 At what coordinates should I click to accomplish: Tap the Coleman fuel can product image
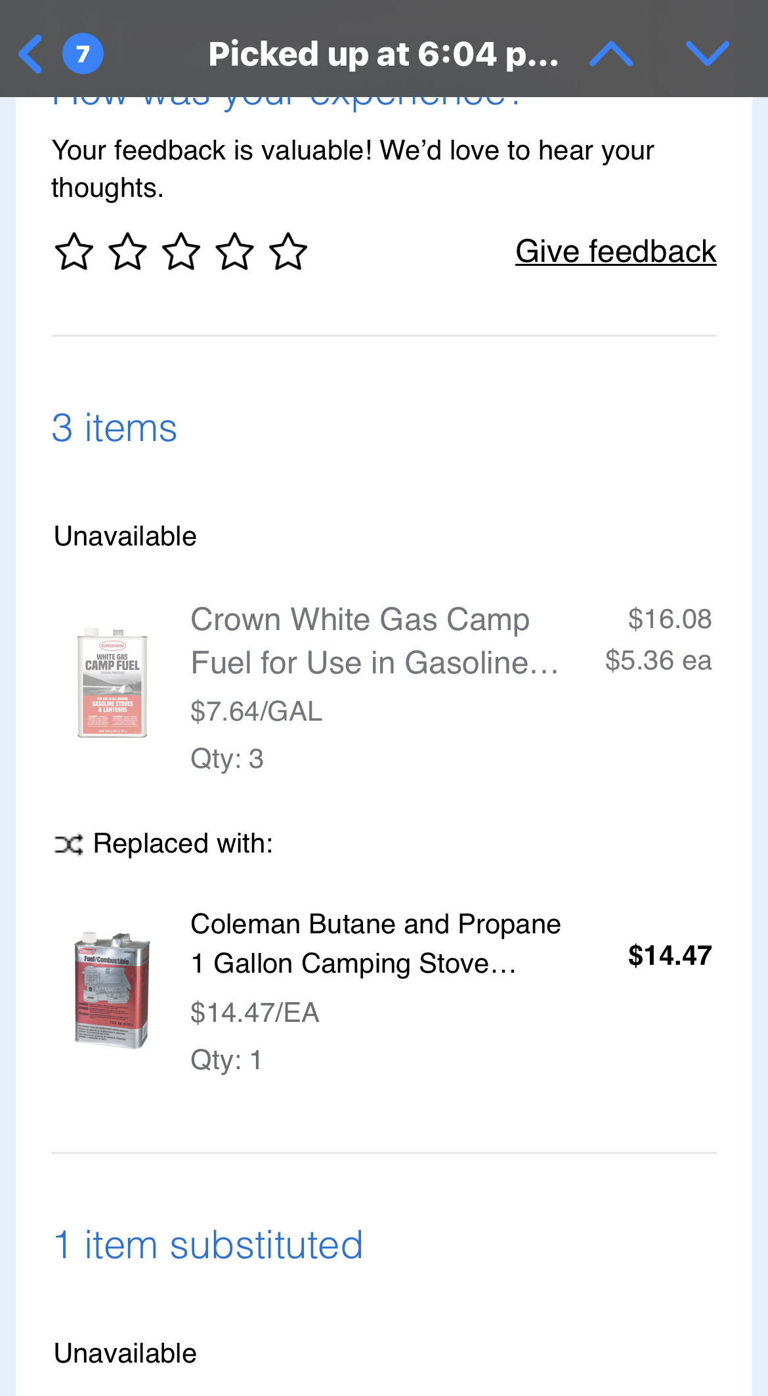point(112,989)
